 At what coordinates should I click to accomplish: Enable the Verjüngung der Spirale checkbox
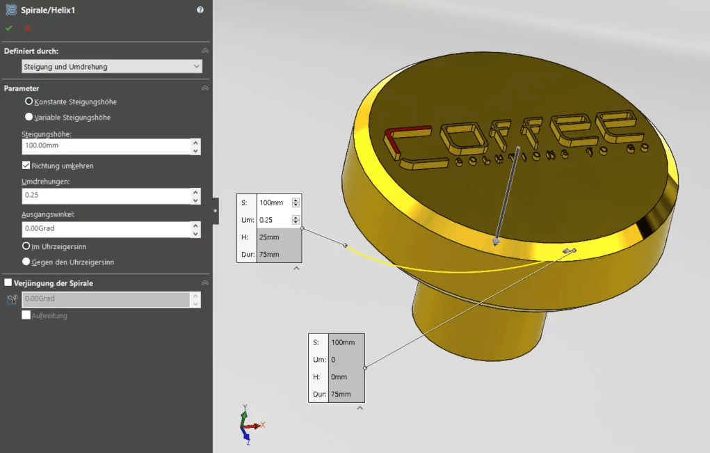click(7, 283)
